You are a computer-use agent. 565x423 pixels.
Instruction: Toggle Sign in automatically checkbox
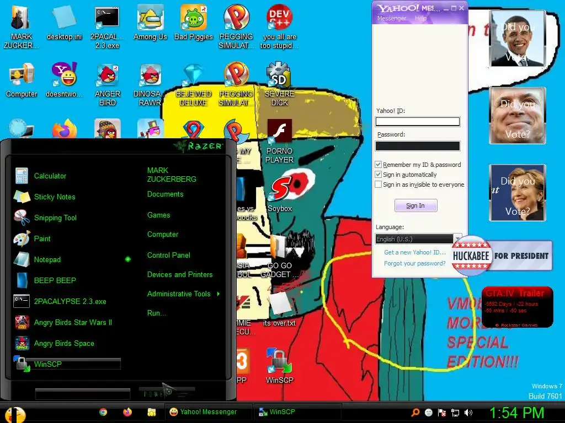click(378, 175)
